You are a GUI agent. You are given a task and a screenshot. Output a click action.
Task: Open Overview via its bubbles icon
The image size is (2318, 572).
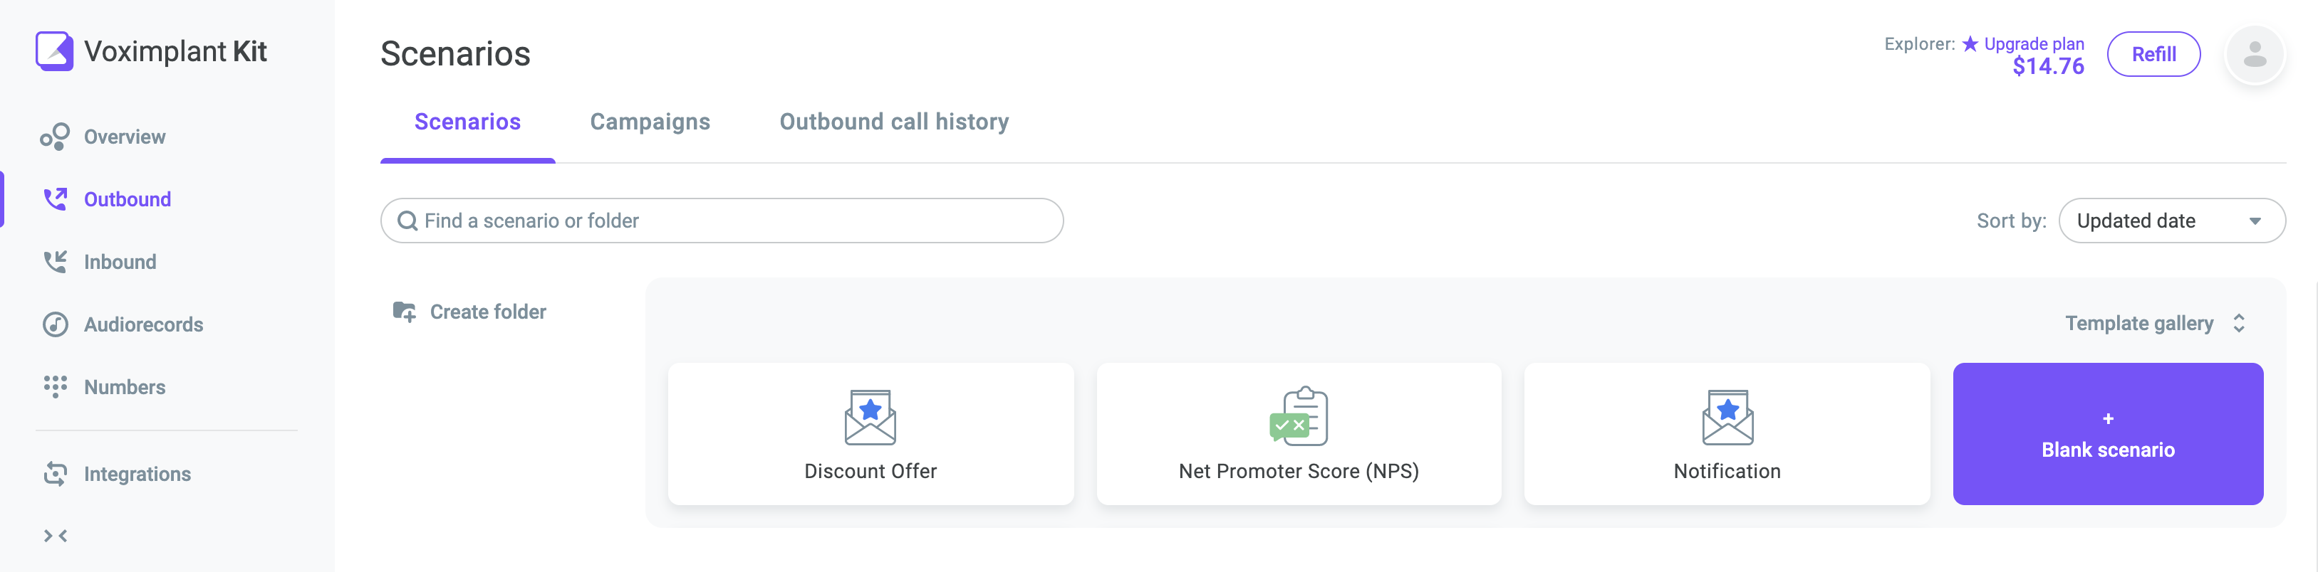[55, 137]
